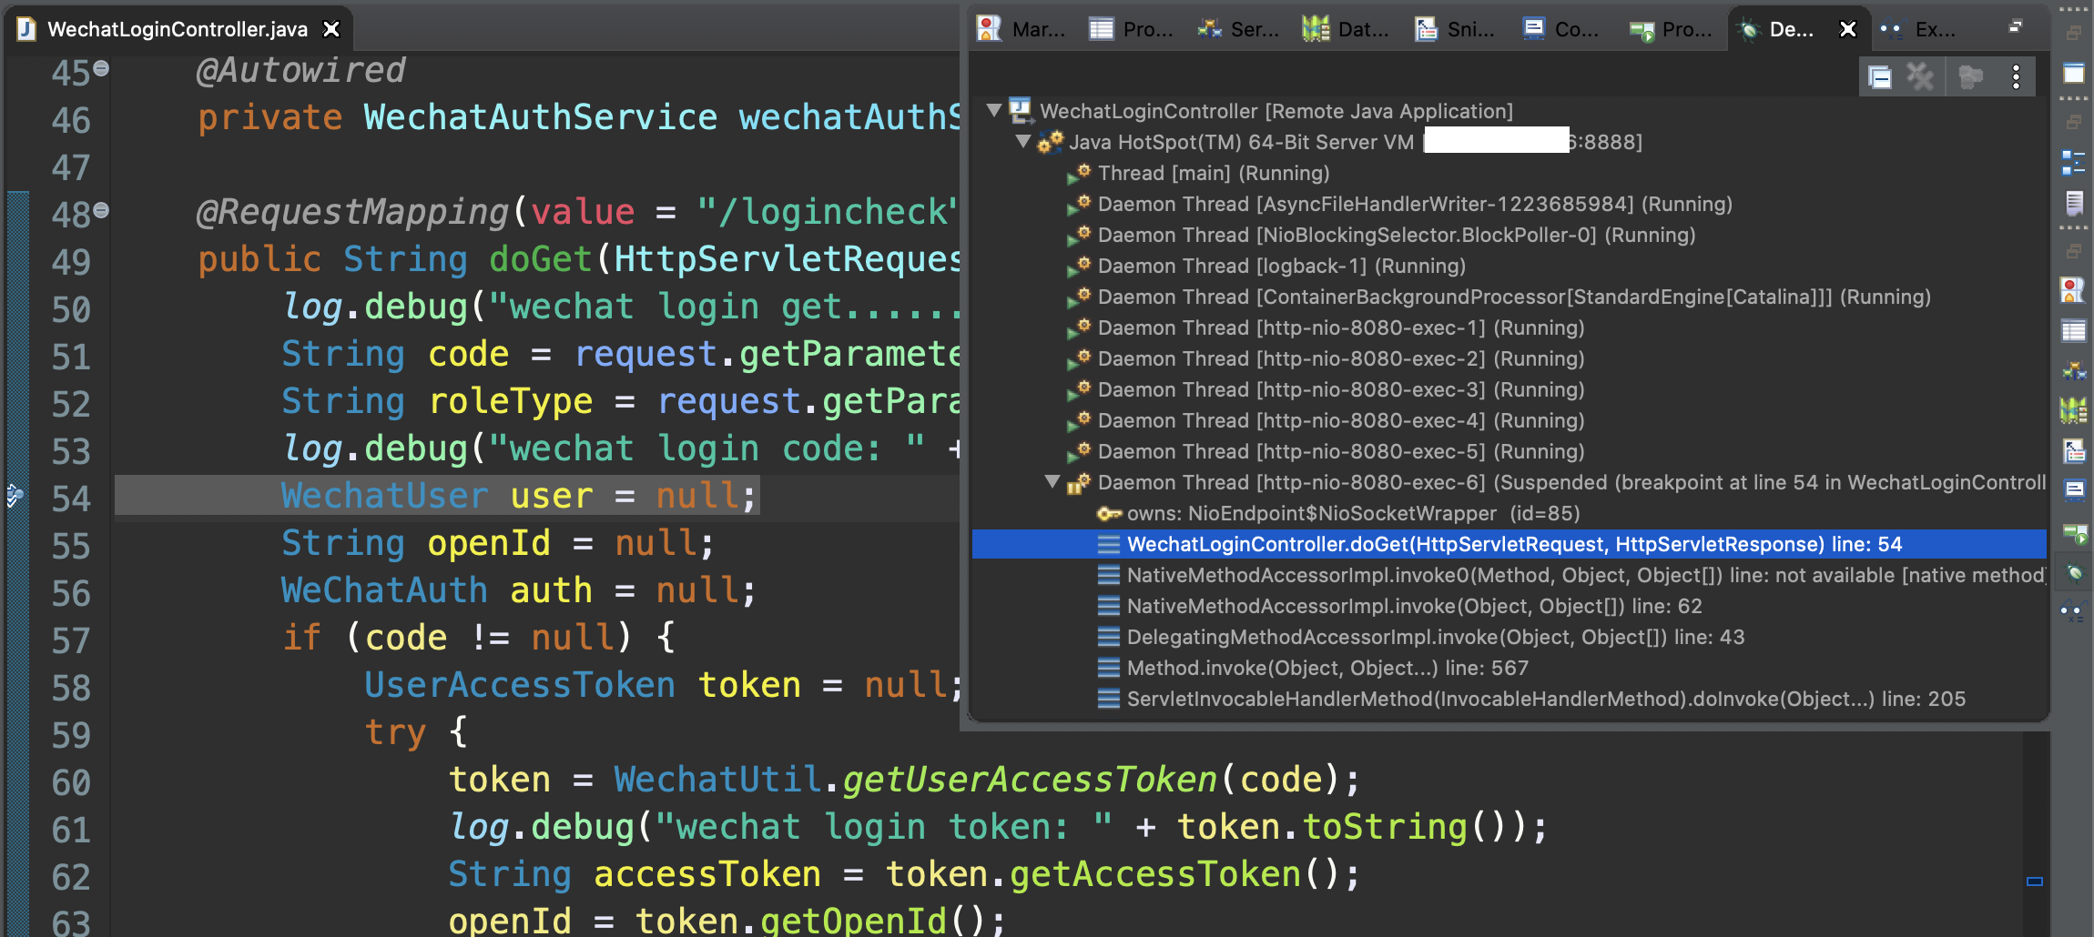Click restore icon at top of right trim
The height and width of the screenshot is (937, 2094).
[x=2073, y=34]
